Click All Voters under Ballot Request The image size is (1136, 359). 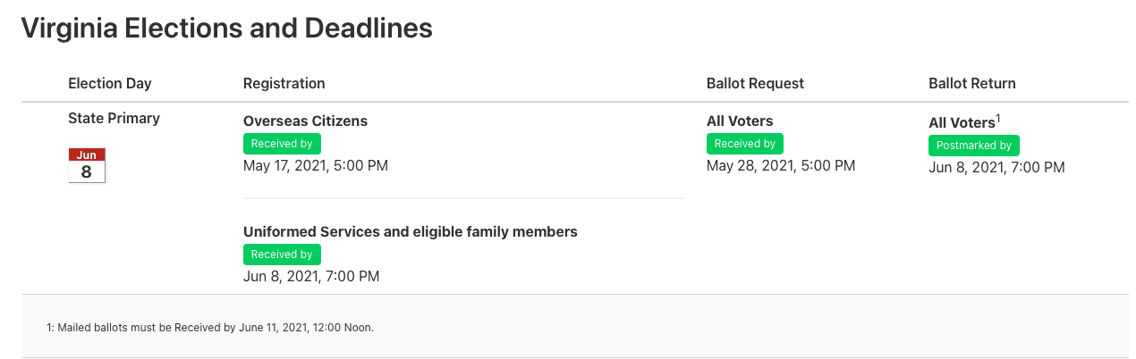[x=739, y=121]
